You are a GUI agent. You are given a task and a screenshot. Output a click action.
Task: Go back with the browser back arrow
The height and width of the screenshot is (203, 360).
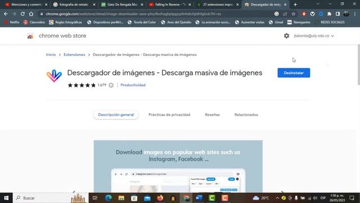[x=6, y=14]
